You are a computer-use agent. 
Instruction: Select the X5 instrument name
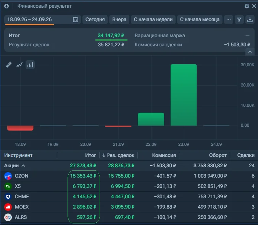(x=18, y=186)
